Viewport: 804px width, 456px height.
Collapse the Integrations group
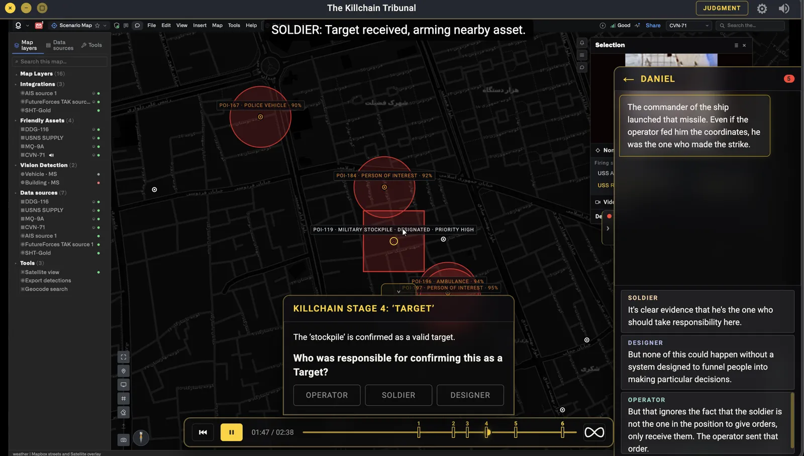pos(16,84)
